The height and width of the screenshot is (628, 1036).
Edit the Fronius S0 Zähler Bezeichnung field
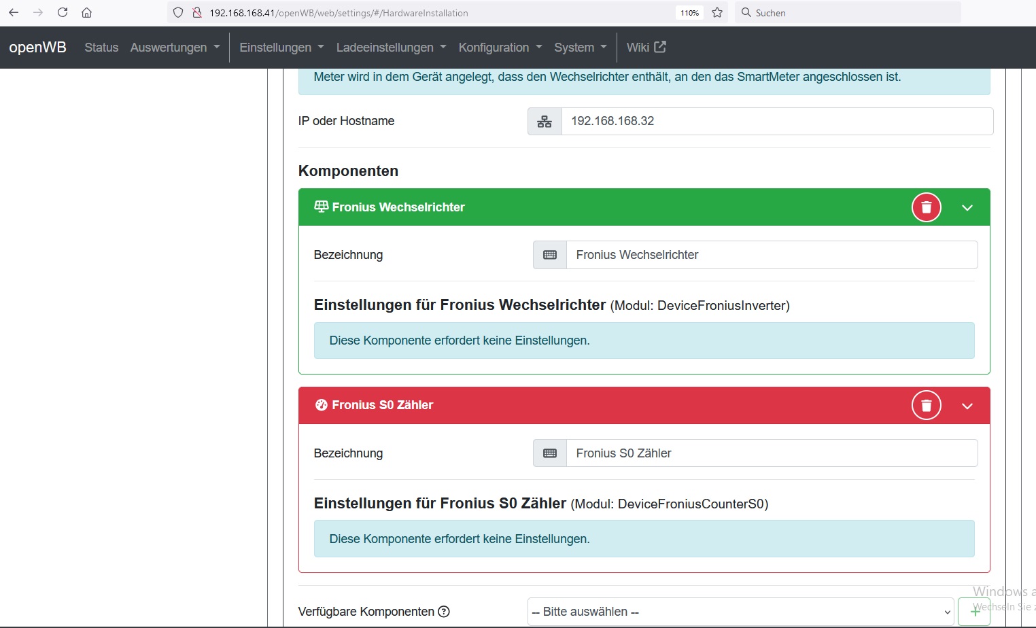pyautogui.click(x=772, y=453)
